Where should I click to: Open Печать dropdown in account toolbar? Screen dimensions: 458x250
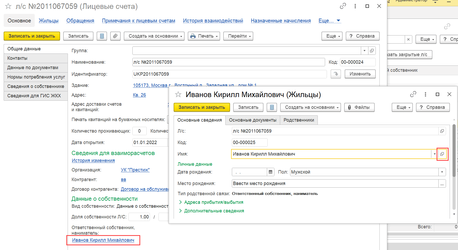(x=204, y=36)
